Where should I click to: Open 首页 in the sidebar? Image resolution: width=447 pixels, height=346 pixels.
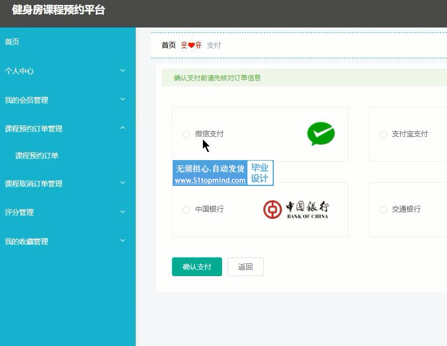(68, 42)
